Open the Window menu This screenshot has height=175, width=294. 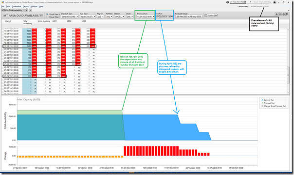34,6
